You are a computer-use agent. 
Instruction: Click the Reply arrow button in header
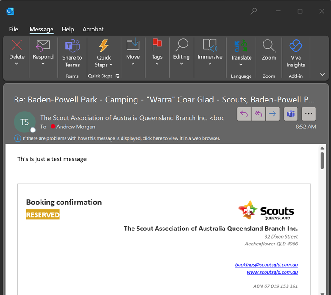(244, 114)
